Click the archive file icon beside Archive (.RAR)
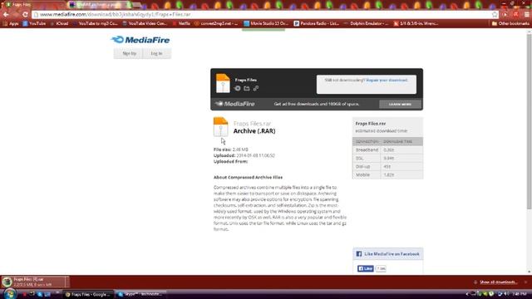This screenshot has height=299, width=532. click(x=220, y=127)
